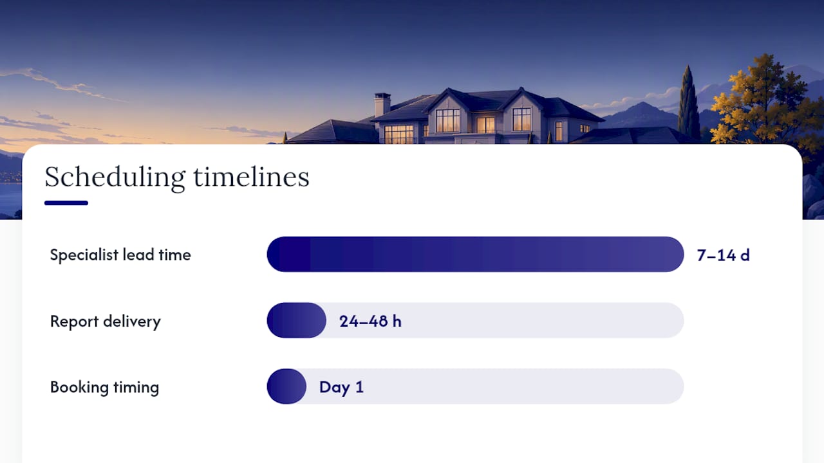Screen dimensions: 824x463
Task: Select the Report delivery label
Action: pos(106,321)
